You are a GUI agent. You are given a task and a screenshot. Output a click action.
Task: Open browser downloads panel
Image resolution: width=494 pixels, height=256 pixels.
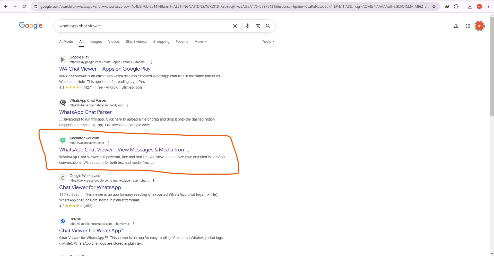(470, 6)
